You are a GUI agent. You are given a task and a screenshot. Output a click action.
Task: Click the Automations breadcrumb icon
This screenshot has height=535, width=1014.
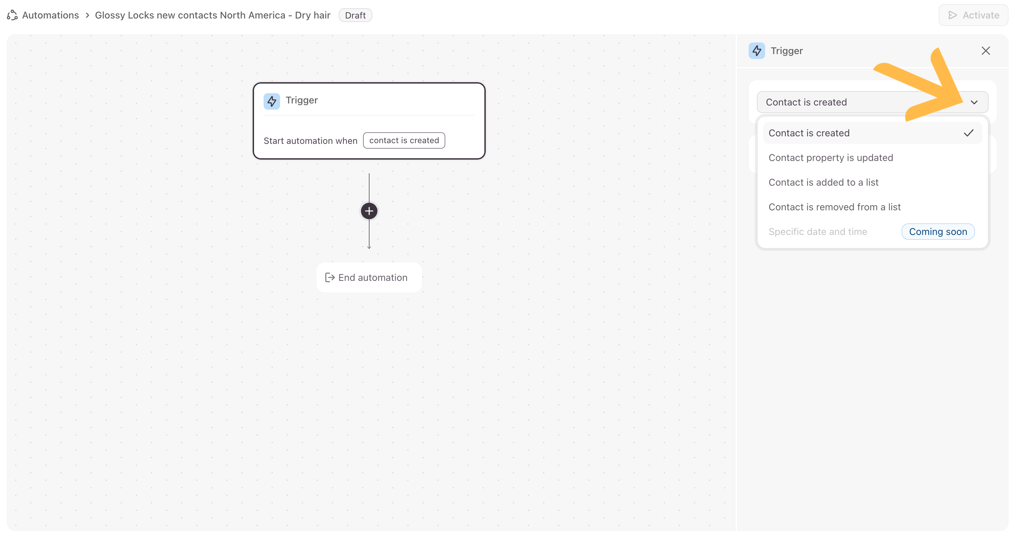(x=12, y=15)
